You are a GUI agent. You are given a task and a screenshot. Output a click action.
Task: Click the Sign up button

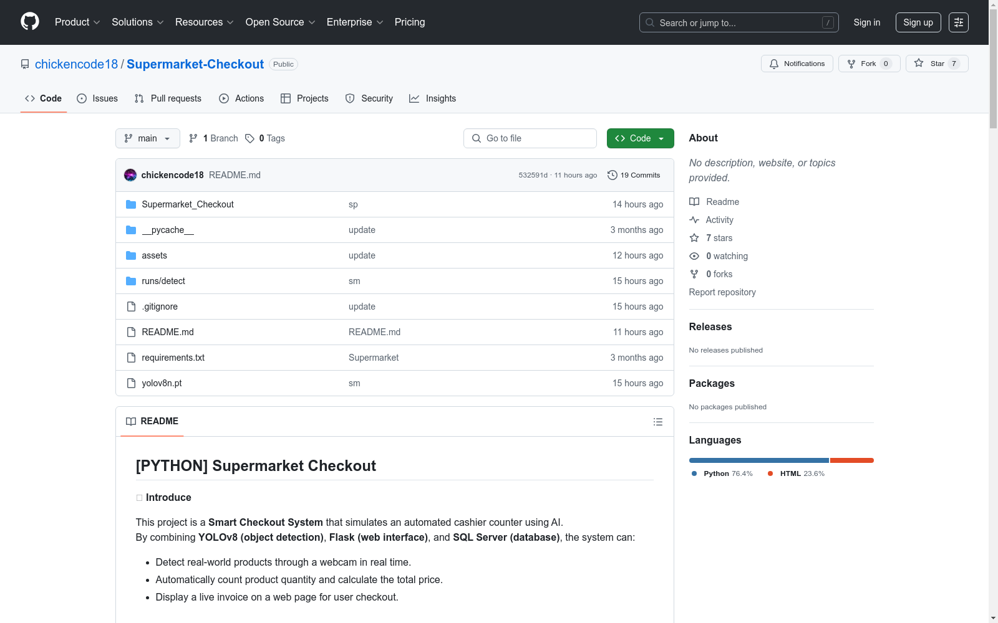pyautogui.click(x=918, y=22)
